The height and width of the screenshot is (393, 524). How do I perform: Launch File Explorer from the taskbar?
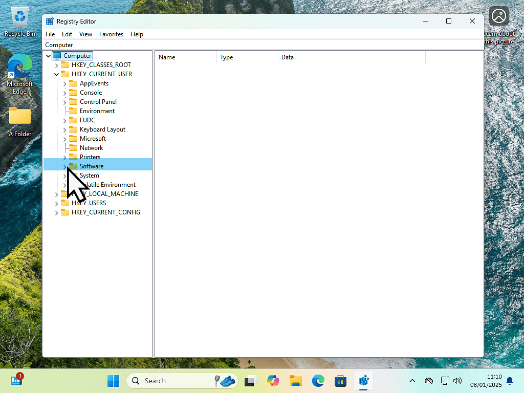(295, 381)
